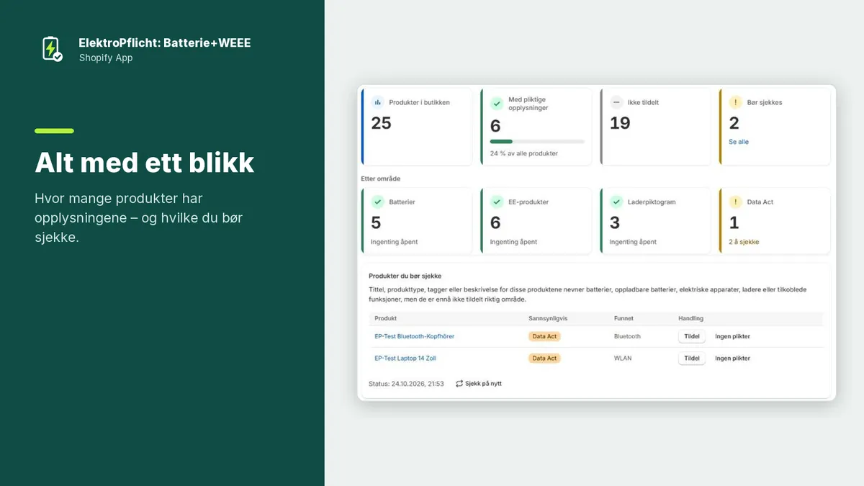The height and width of the screenshot is (486, 864).
Task: Click the Sjekk på nytt button
Action: point(479,384)
